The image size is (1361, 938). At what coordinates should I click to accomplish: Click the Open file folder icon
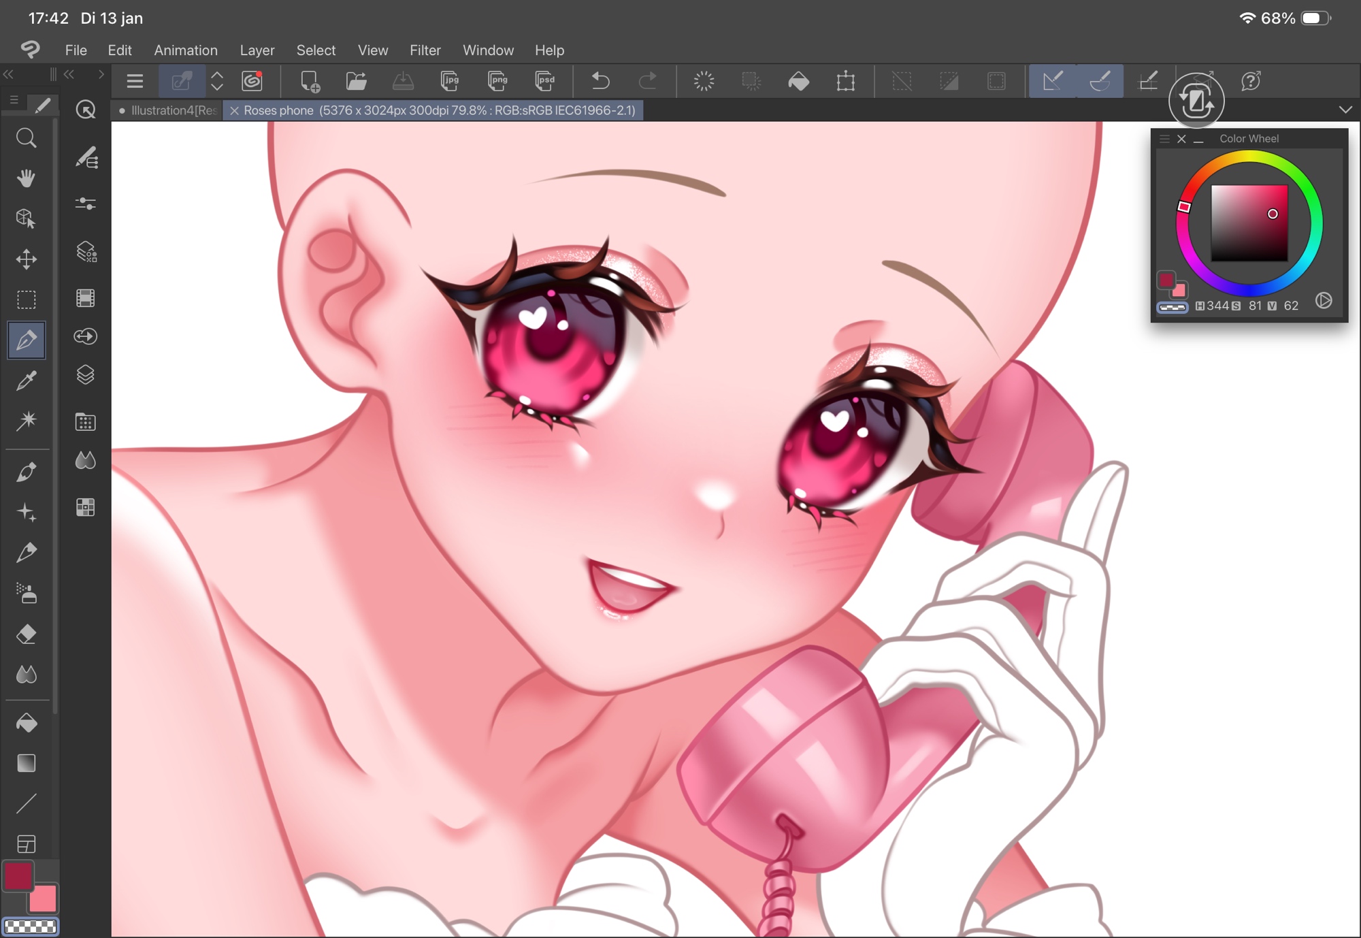[356, 82]
